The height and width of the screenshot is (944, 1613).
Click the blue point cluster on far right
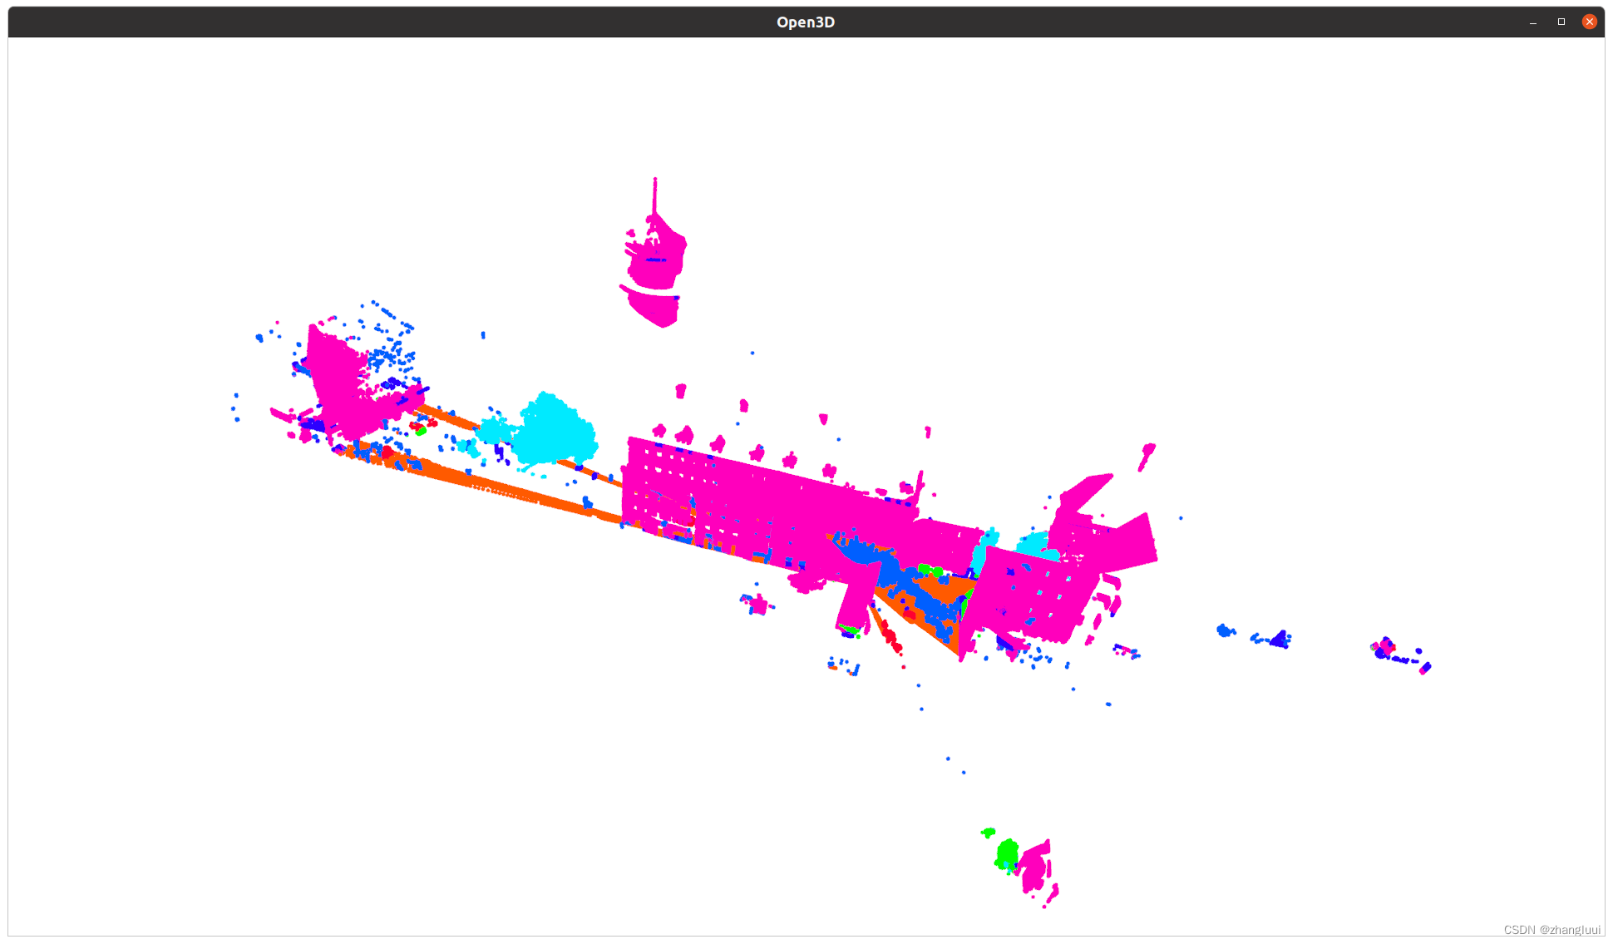pos(1278,639)
